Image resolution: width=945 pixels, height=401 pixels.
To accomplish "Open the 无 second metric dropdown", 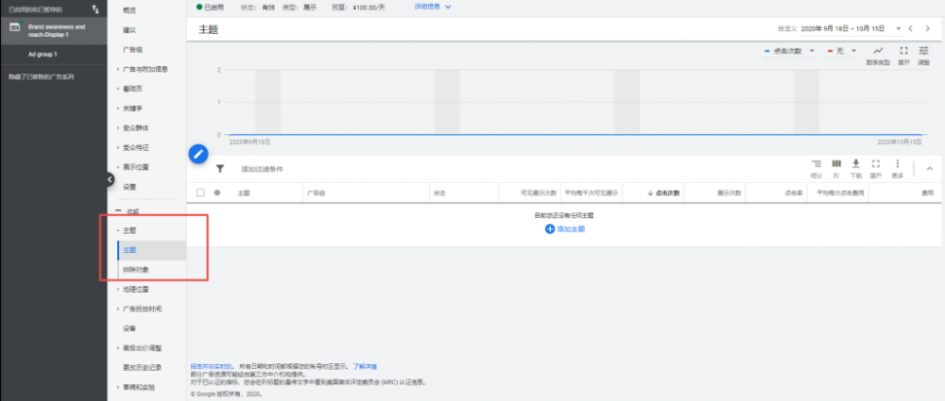I will [842, 51].
